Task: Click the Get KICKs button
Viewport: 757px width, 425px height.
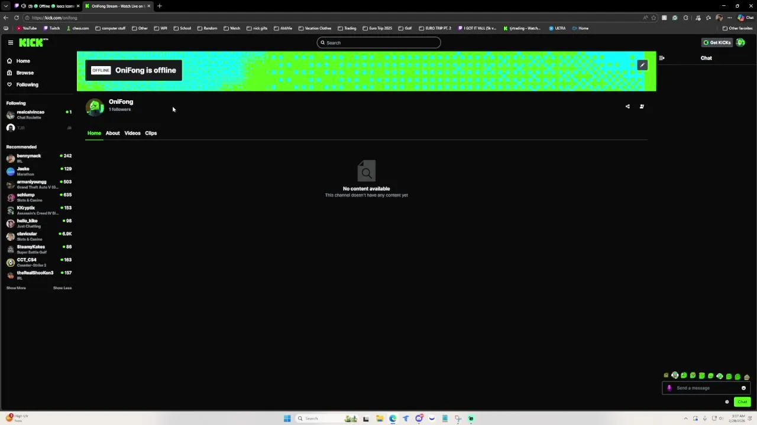Action: click(717, 42)
